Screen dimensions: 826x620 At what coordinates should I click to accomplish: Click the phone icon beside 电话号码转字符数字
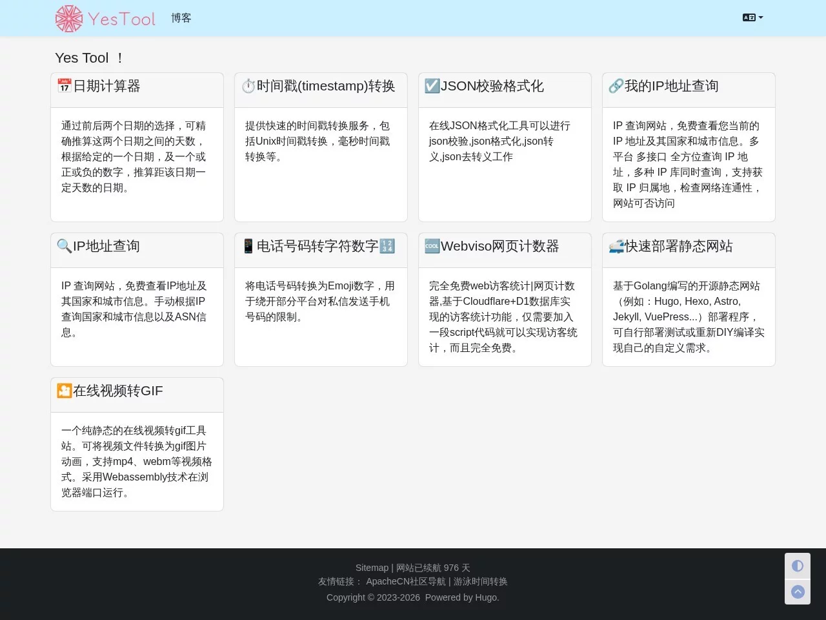pyautogui.click(x=248, y=246)
